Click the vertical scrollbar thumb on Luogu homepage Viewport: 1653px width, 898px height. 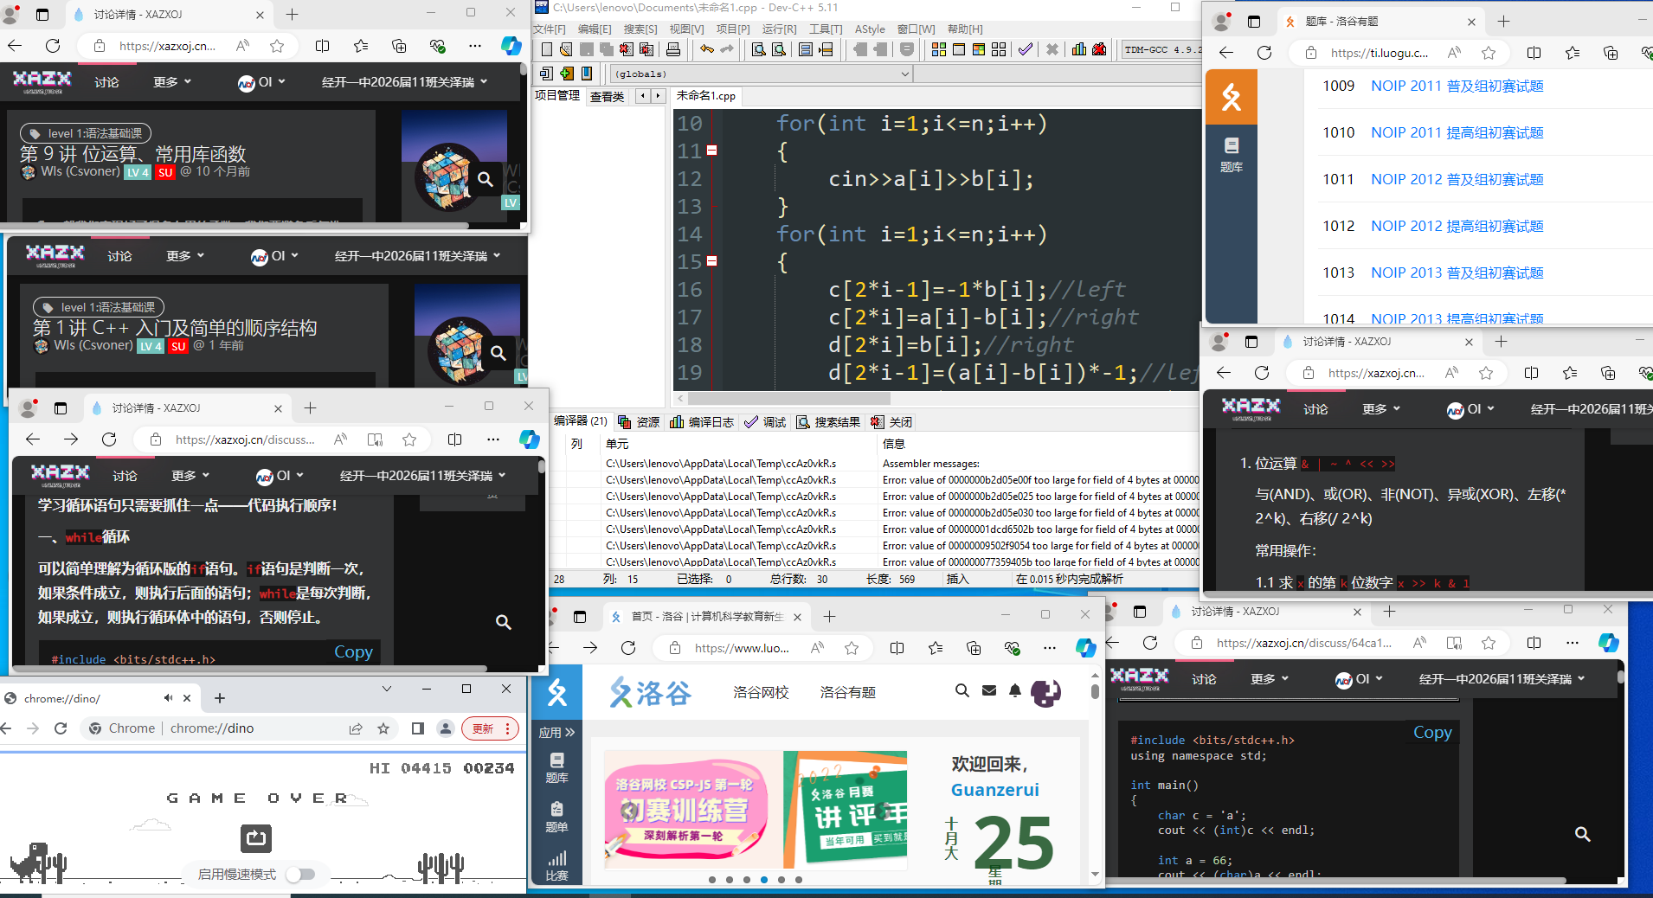pos(1095,691)
